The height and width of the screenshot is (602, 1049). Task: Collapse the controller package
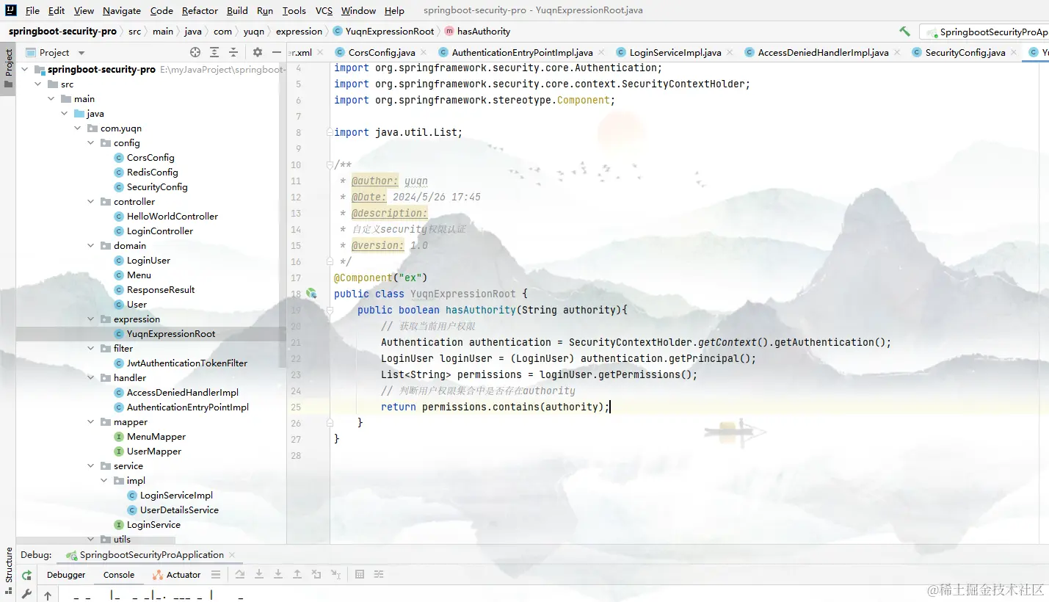pyautogui.click(x=91, y=202)
